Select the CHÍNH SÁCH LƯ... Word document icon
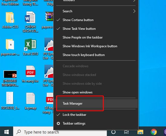166x136 pixels. click(30, 17)
